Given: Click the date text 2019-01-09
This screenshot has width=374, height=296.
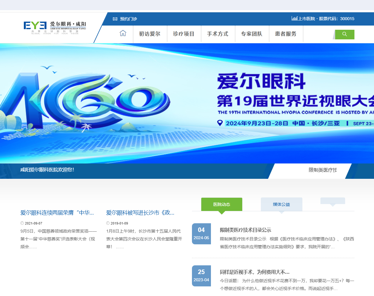Looking at the screenshot, I should pyautogui.click(x=119, y=223).
